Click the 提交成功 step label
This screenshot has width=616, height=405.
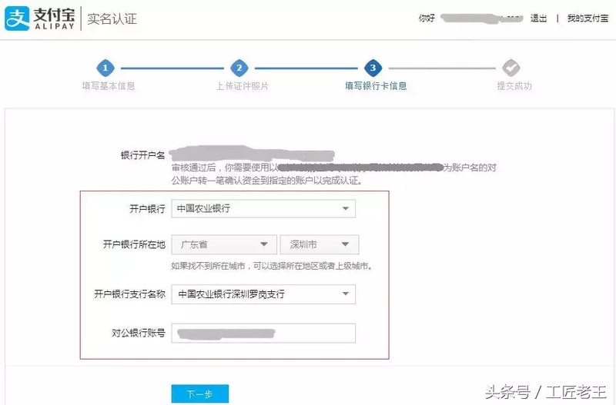514,86
